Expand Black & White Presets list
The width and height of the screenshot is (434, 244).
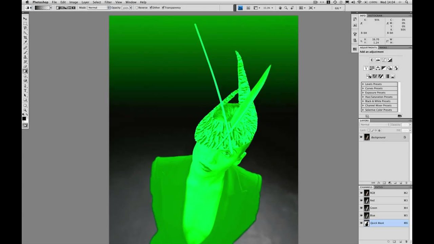pos(363,101)
